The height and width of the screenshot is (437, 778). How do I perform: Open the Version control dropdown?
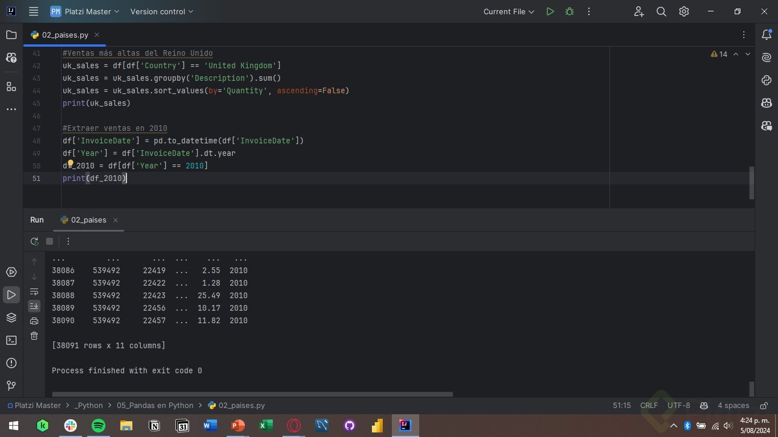162,11
